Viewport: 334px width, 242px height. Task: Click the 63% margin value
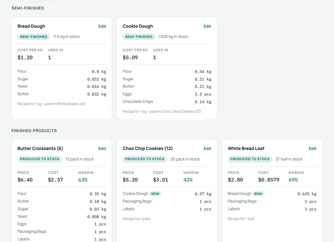tap(83, 180)
